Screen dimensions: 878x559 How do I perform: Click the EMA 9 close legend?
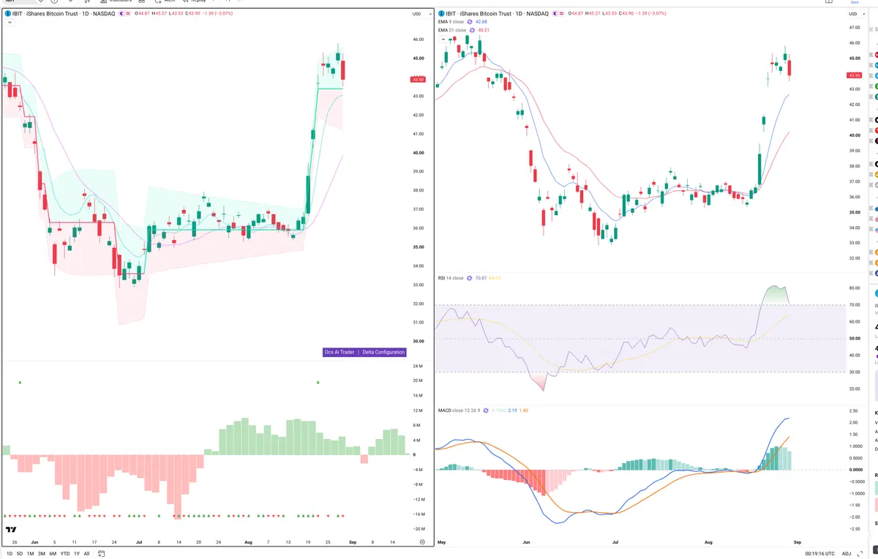tap(452, 22)
